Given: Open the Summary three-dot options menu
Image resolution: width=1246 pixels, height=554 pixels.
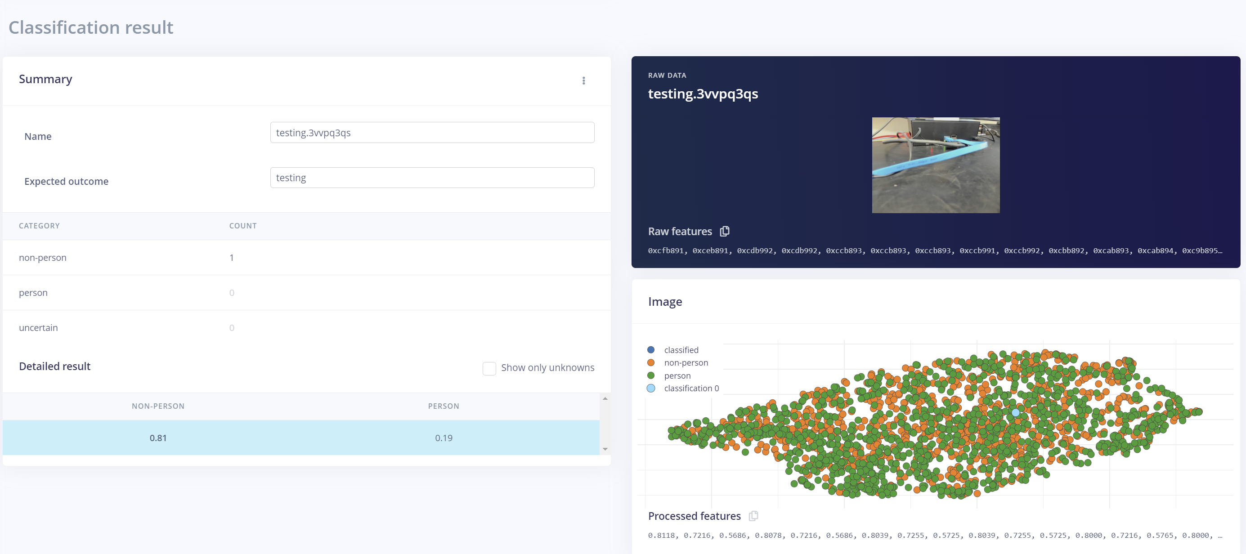Looking at the screenshot, I should click(x=583, y=81).
